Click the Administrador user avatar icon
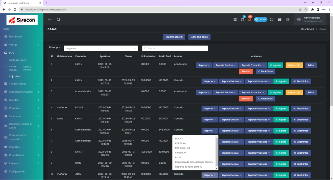This screenshot has width=333, height=180. coord(299,19)
